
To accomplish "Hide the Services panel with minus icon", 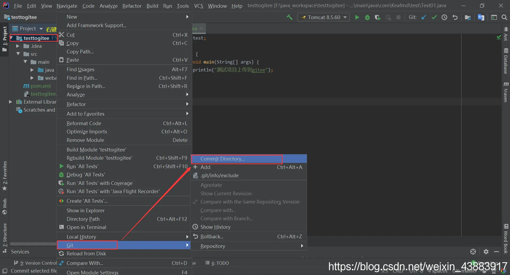I will pos(496,251).
